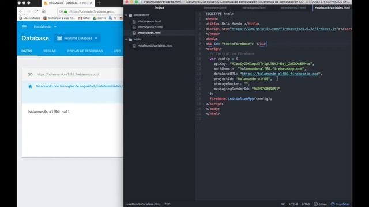Open the Firebase hamburger navigation menu
The height and width of the screenshot is (207, 369).
tap(24, 27)
